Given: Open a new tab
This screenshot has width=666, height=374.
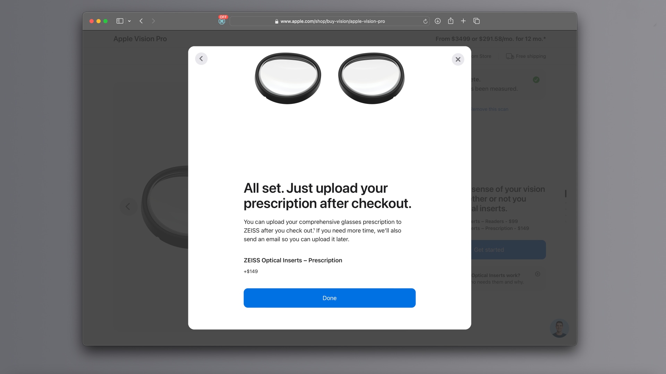Looking at the screenshot, I should coord(463,21).
